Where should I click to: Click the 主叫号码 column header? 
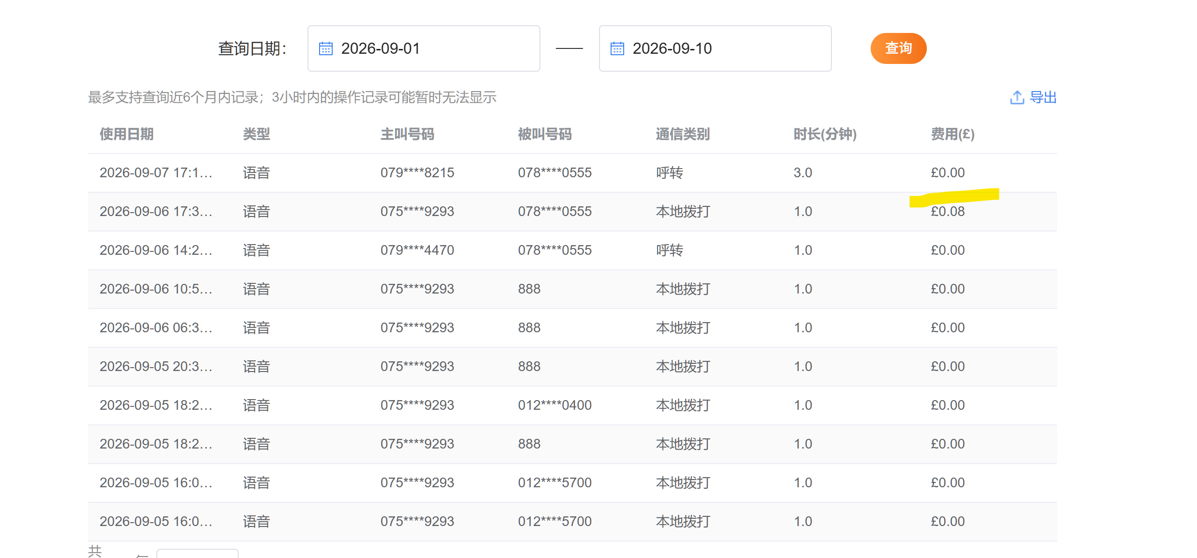point(407,134)
